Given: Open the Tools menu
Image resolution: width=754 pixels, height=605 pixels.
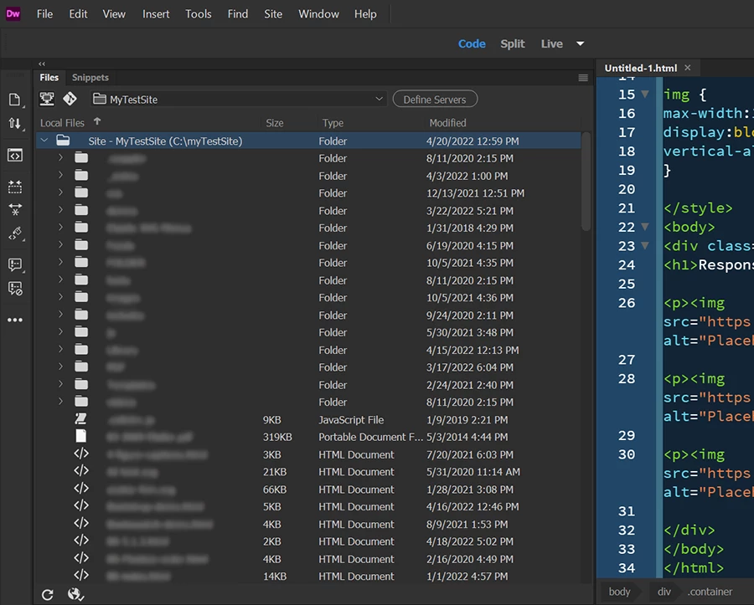Looking at the screenshot, I should point(198,14).
